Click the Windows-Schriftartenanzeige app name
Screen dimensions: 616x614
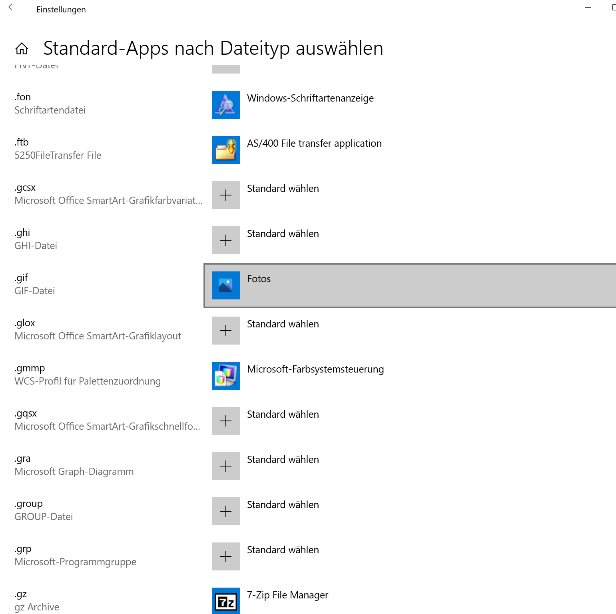310,98
